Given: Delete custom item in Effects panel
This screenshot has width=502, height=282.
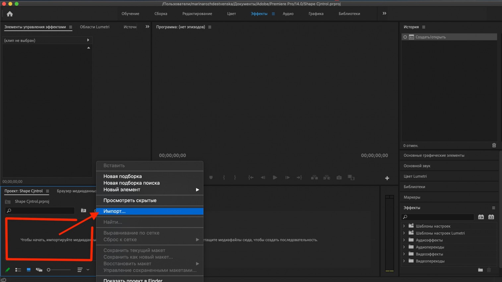Looking at the screenshot, I should click(489, 270).
